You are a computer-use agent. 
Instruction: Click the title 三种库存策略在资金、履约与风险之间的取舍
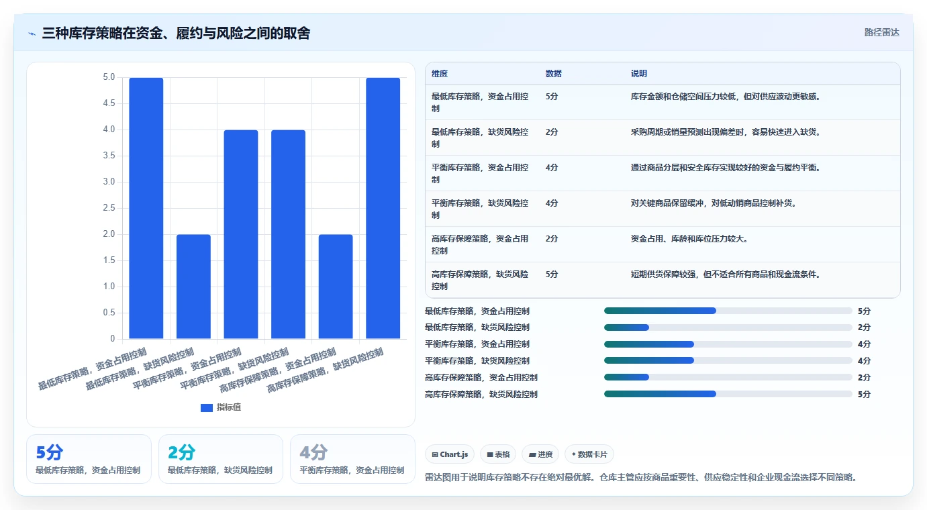pos(176,34)
